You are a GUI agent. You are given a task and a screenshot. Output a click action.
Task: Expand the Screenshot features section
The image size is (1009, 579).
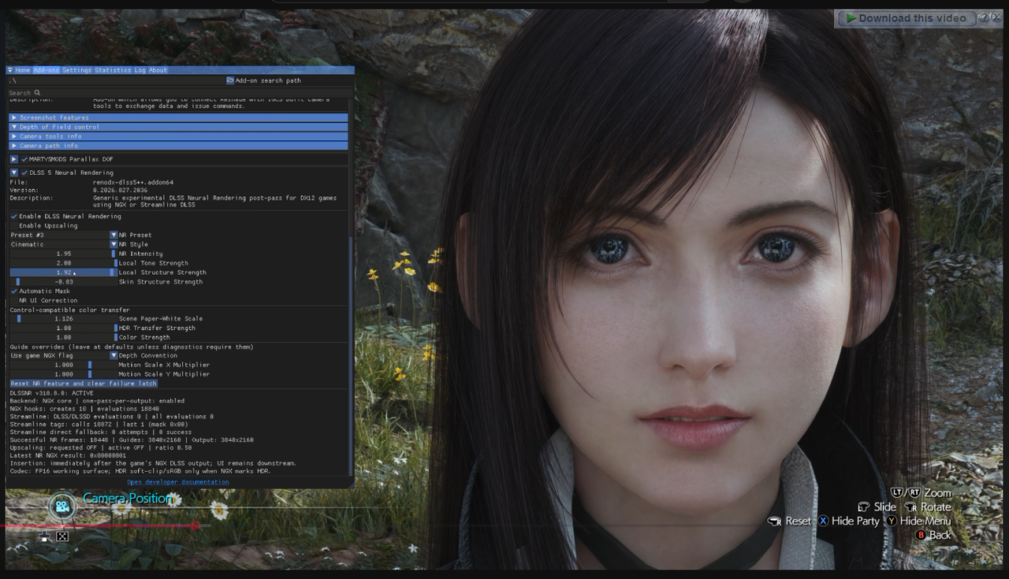[x=178, y=117]
